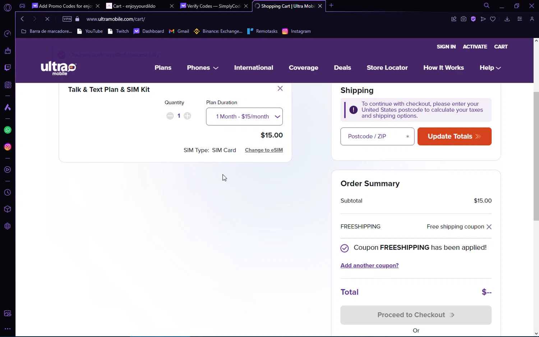The image size is (539, 337).
Task: Close the Shopping Cart Ultra Mobile tab
Action: click(x=320, y=6)
